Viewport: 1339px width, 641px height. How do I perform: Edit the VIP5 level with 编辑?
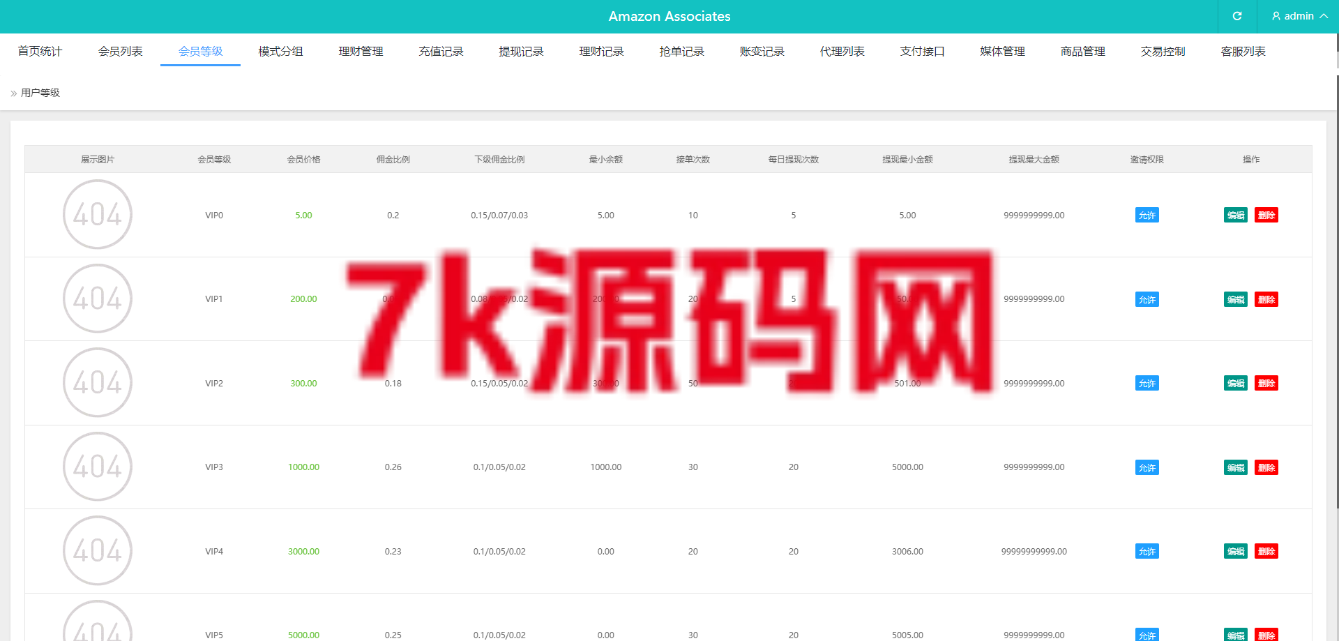tap(1236, 635)
